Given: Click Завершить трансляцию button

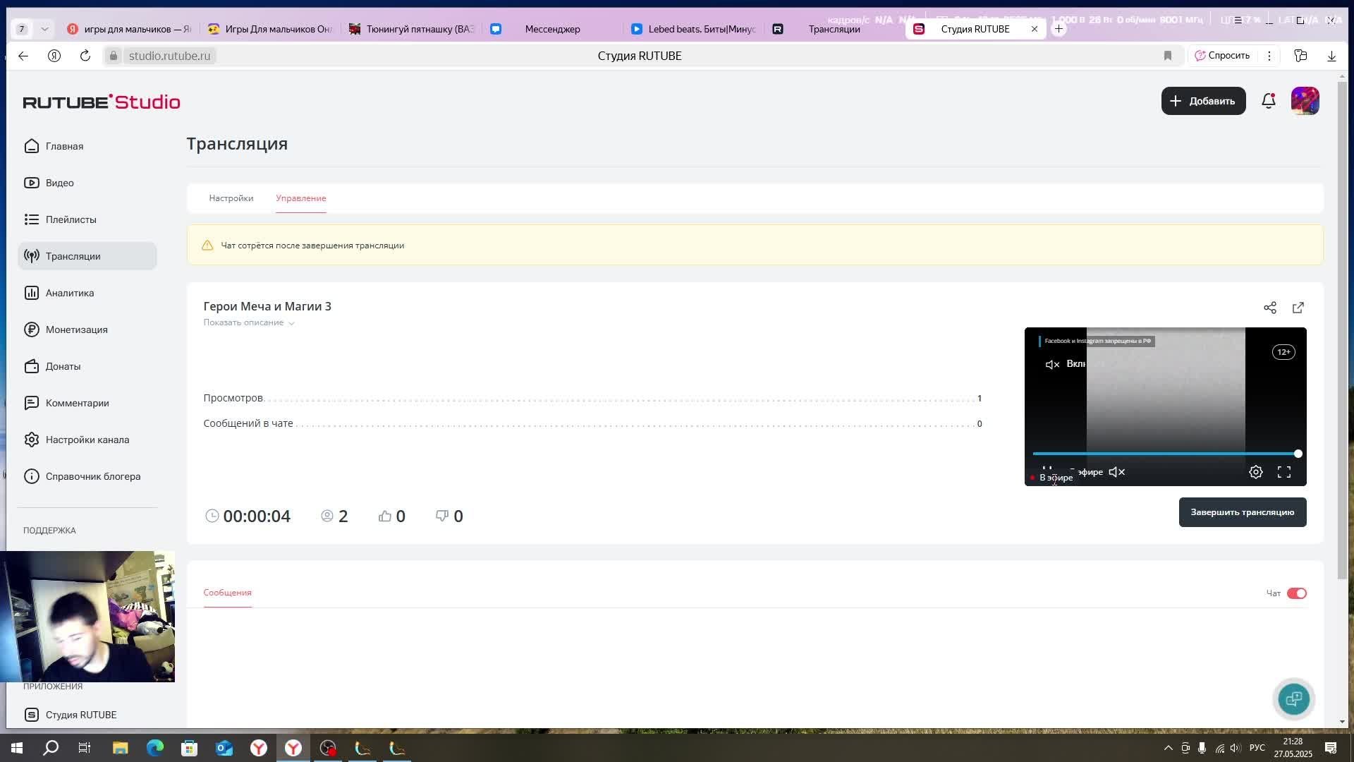Looking at the screenshot, I should click(1242, 512).
